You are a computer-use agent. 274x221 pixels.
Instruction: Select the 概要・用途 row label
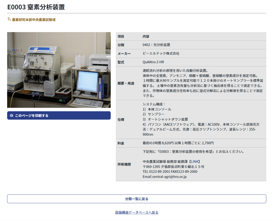[126, 83]
